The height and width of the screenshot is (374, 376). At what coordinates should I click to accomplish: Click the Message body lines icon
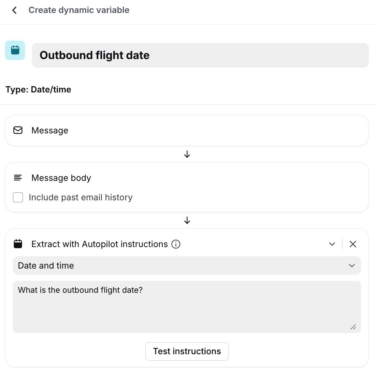[18, 177]
